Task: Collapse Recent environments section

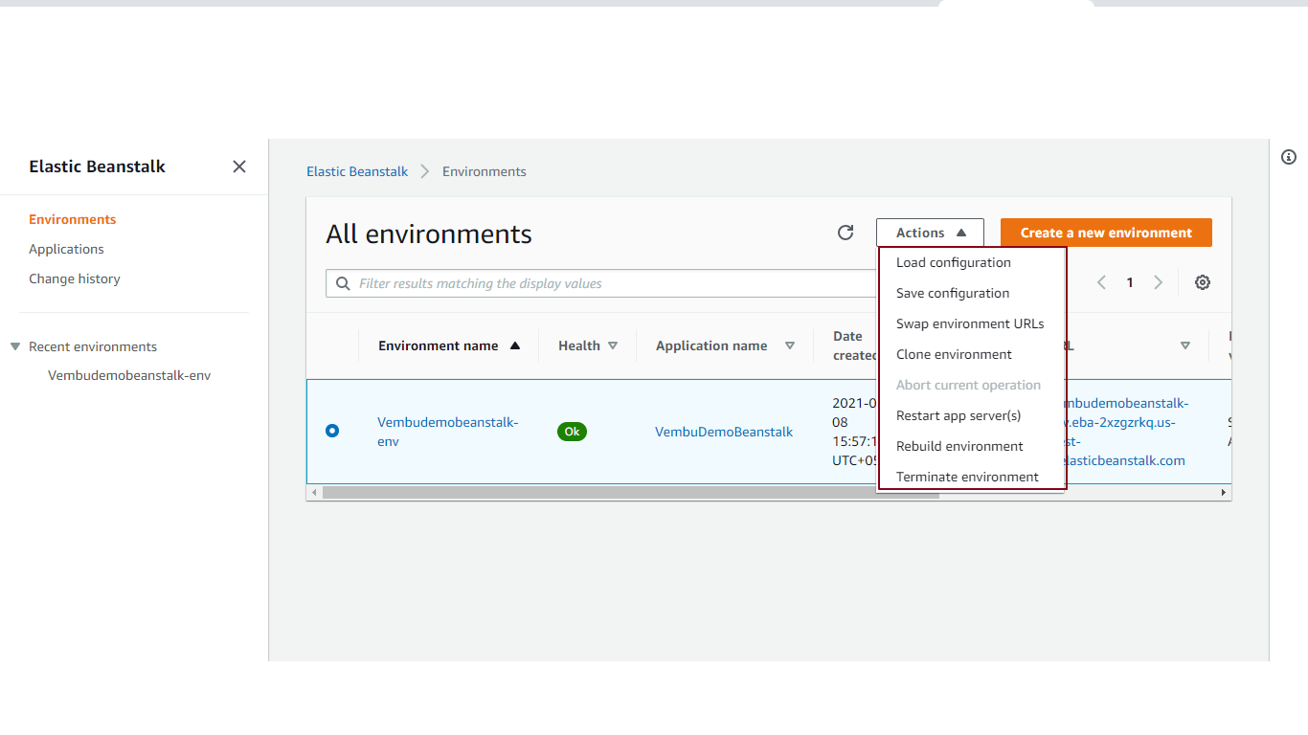Action: [x=15, y=346]
